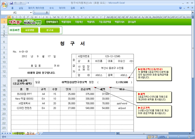This screenshot has height=139, width=195.
Task: Jump to first sheet navigation arrow
Action: pos(2,133)
